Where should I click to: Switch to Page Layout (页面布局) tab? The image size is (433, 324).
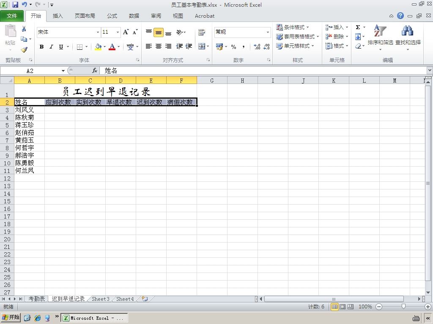[85, 16]
